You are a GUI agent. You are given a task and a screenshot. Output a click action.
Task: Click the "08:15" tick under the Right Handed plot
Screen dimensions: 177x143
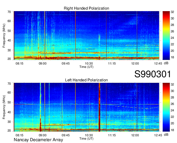click(x=20, y=63)
